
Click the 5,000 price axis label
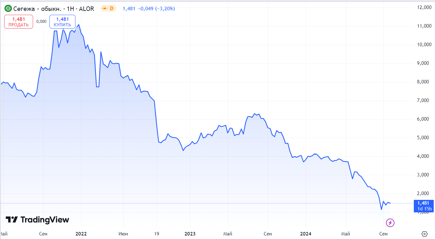tap(423, 138)
